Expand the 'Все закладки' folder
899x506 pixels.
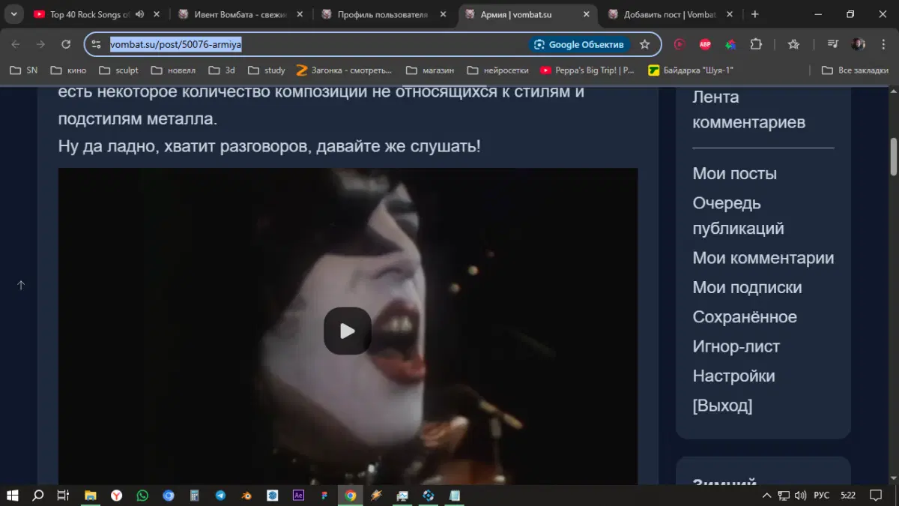click(855, 70)
